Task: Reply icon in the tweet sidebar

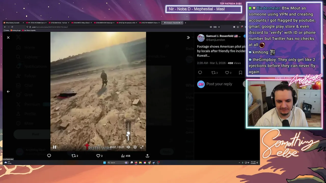Action: (200, 73)
